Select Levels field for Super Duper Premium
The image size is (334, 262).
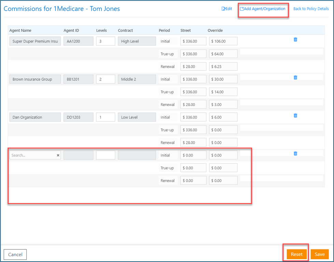(105, 42)
